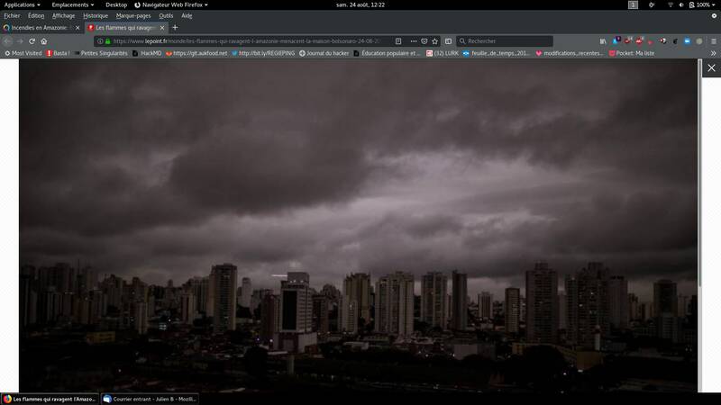The width and height of the screenshot is (721, 405).
Task: Open the Journal du hacker bookmark
Action: (324, 53)
